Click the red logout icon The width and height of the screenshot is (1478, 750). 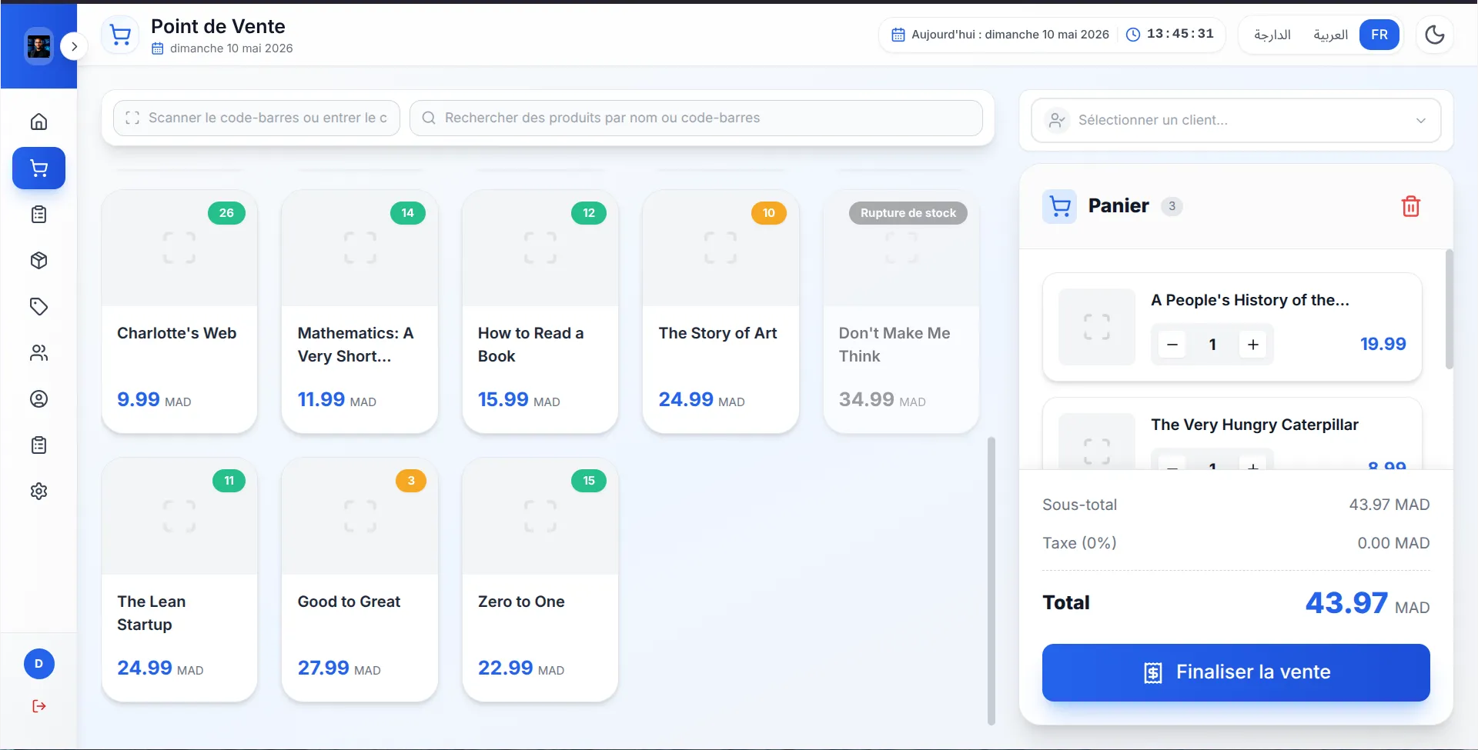point(38,706)
